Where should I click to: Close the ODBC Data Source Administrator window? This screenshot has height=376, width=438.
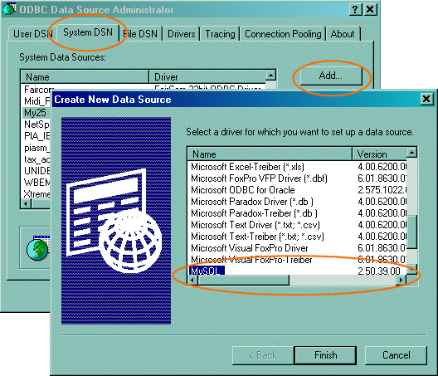pos(370,9)
